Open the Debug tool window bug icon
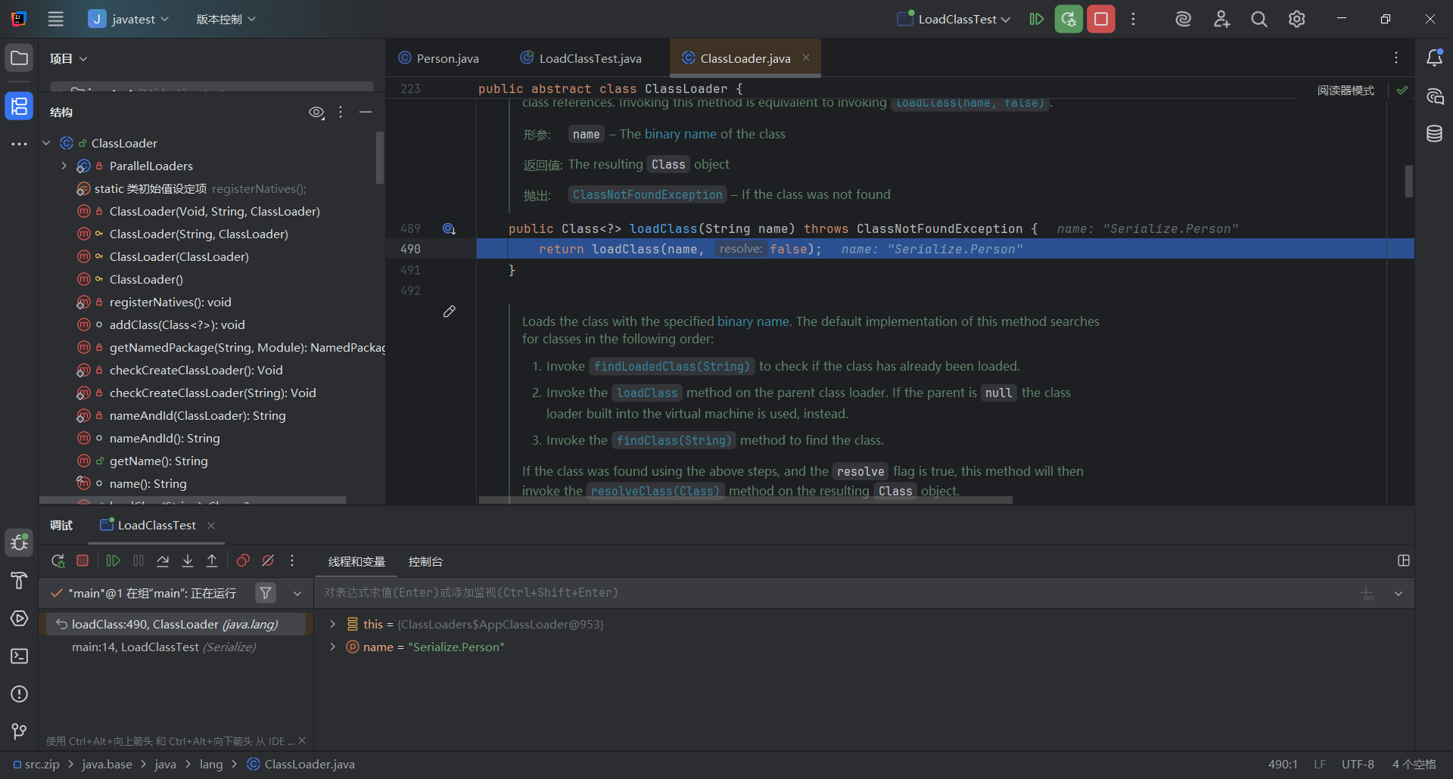 tap(19, 542)
